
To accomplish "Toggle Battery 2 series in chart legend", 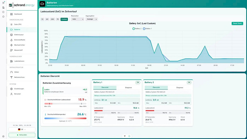I will 137,29.
